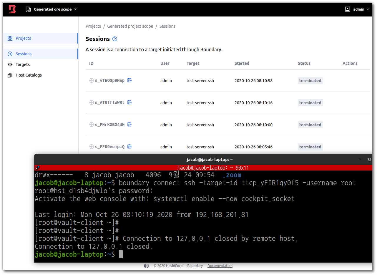Click the Projects grid icon

10,38
